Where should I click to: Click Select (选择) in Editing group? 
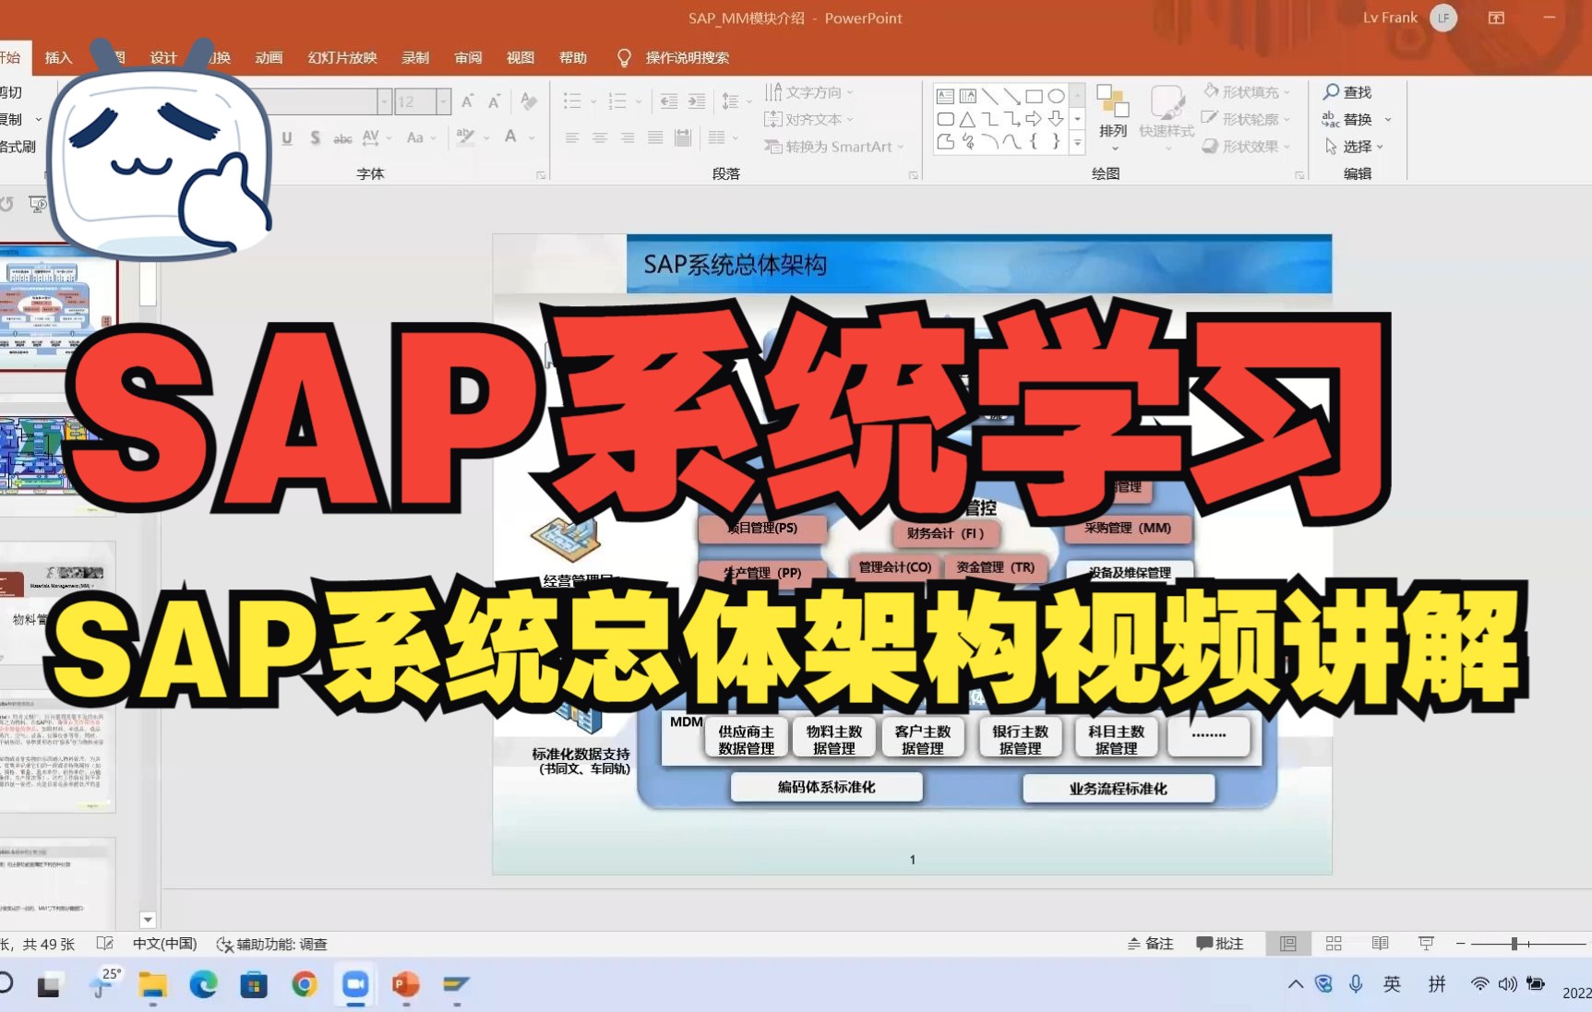tap(1354, 147)
